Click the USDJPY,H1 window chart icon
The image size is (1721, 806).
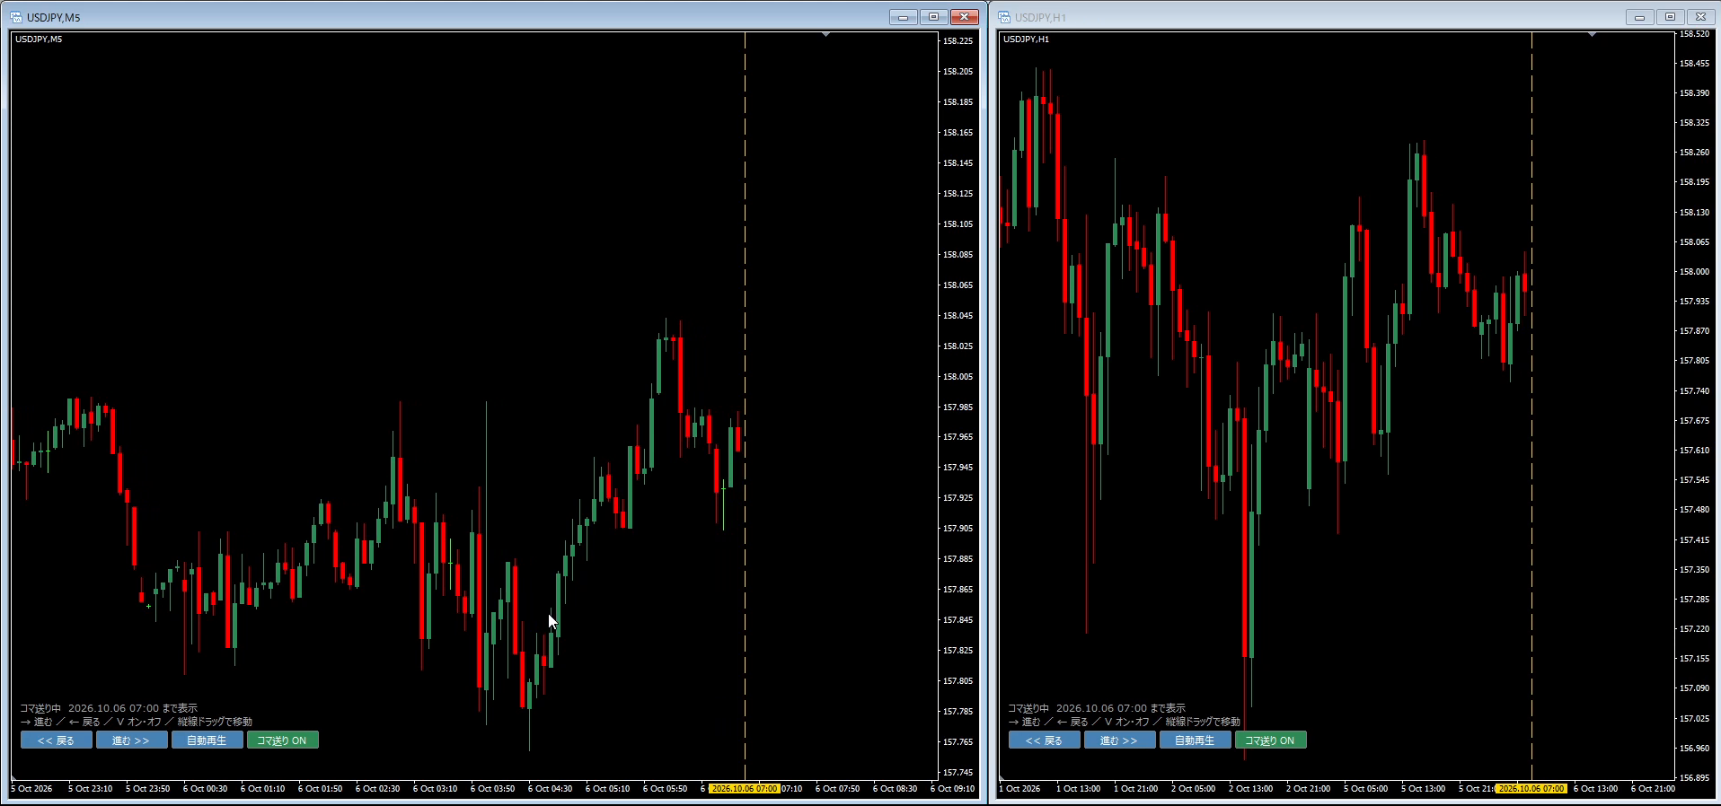click(1004, 17)
